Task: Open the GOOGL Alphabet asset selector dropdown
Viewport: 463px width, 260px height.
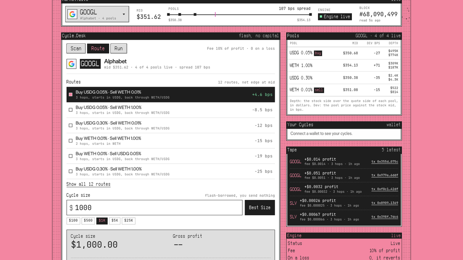Action: [x=97, y=15]
